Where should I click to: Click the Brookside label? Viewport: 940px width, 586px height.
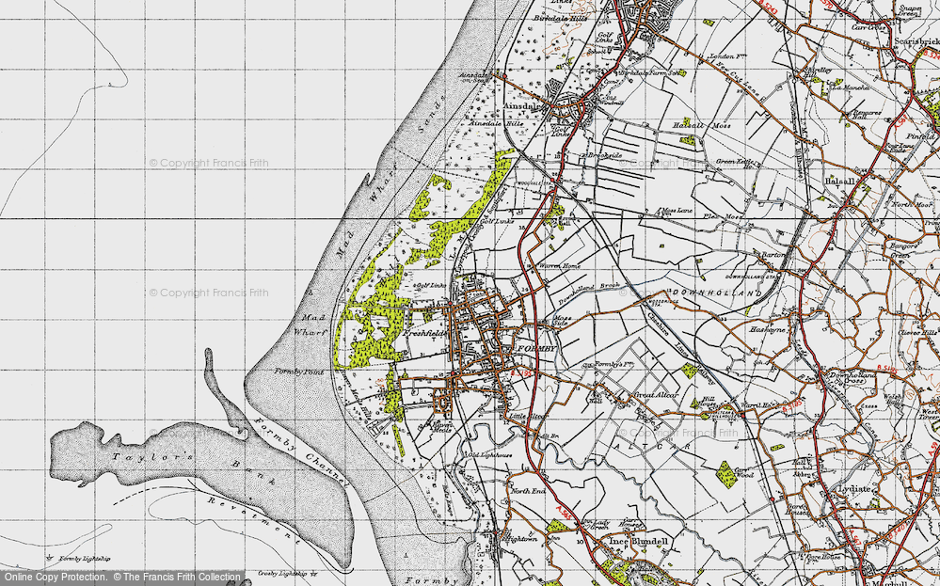[x=604, y=154]
